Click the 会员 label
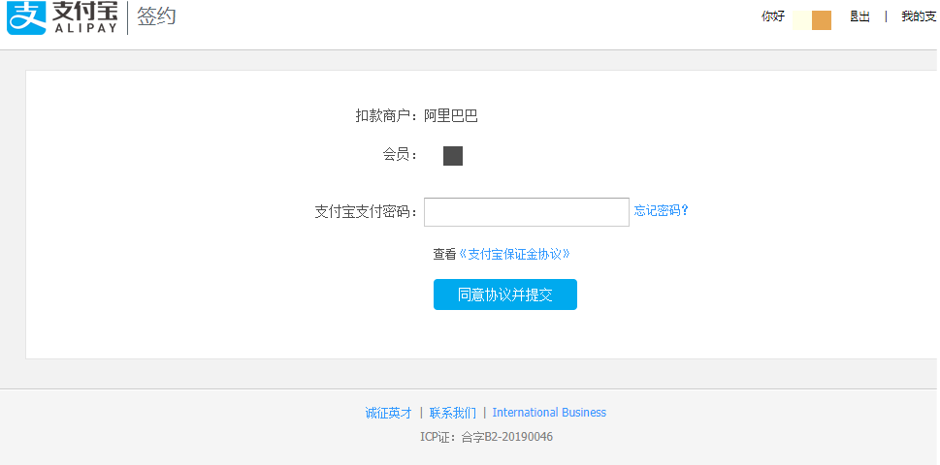The width and height of the screenshot is (940, 465). click(x=400, y=154)
